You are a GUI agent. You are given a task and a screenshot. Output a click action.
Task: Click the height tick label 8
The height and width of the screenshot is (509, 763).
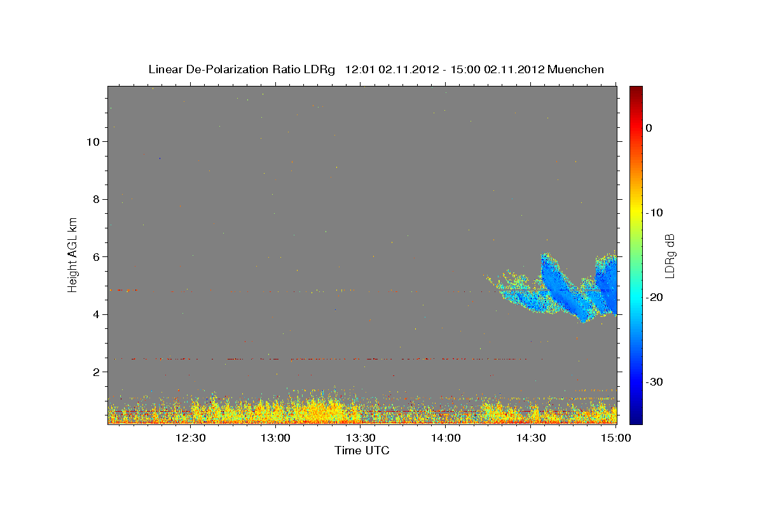click(x=95, y=199)
